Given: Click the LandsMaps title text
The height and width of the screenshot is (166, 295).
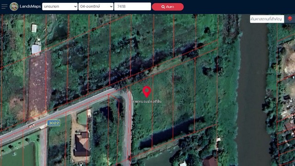Looking at the screenshot, I should (30, 6).
